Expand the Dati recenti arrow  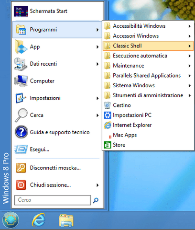point(97,64)
